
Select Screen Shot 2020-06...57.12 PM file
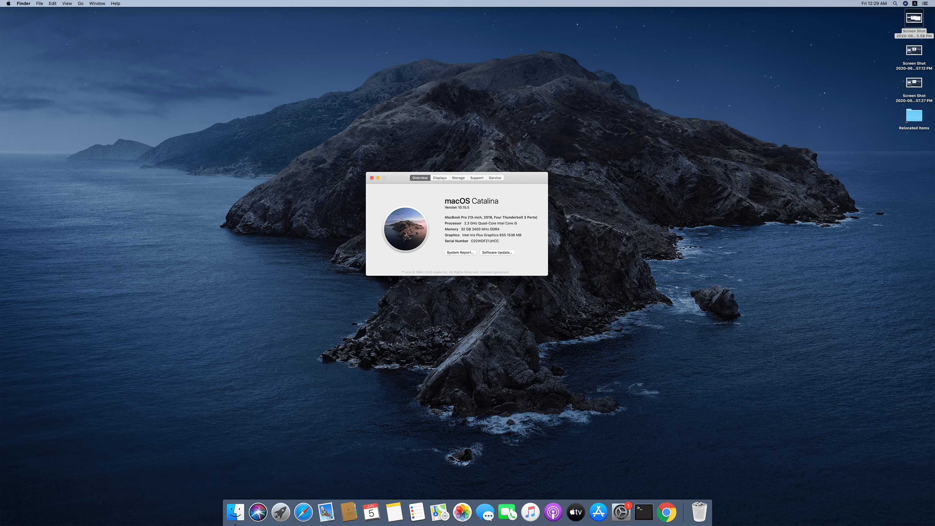[914, 57]
